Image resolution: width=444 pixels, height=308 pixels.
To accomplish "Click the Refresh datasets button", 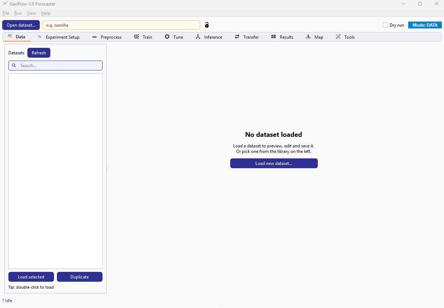I will point(39,53).
